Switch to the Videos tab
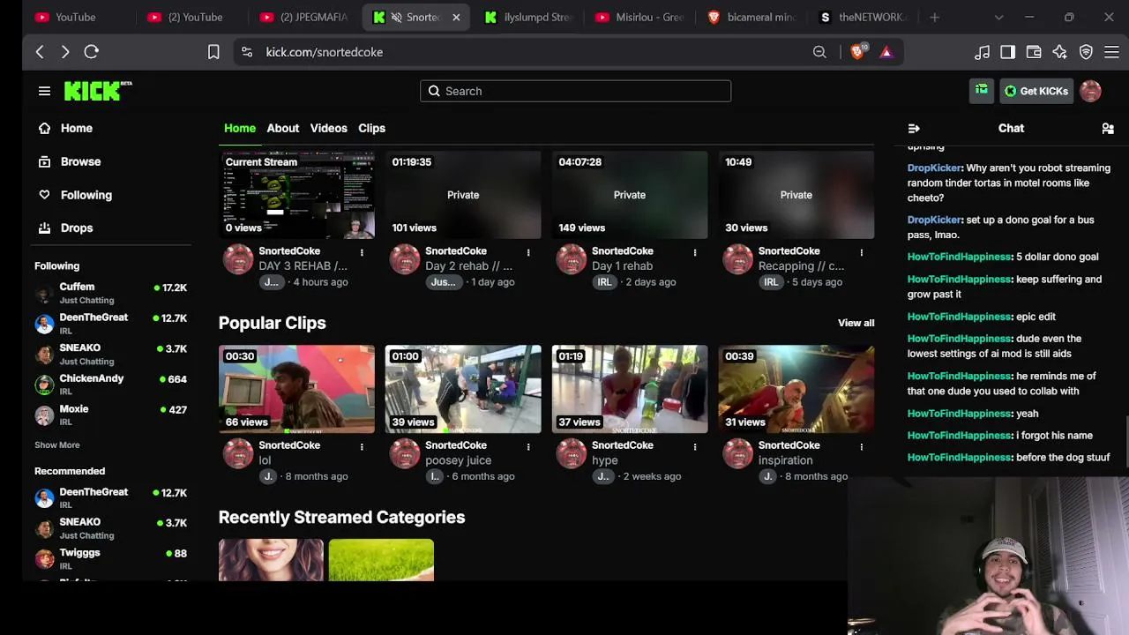This screenshot has width=1129, height=635. click(328, 128)
